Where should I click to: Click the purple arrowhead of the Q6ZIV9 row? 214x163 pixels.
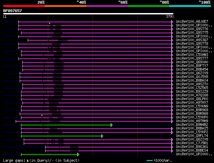(x=172, y=74)
